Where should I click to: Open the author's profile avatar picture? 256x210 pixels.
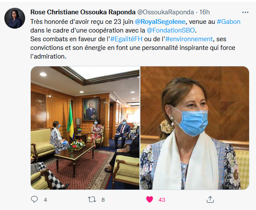point(15,18)
